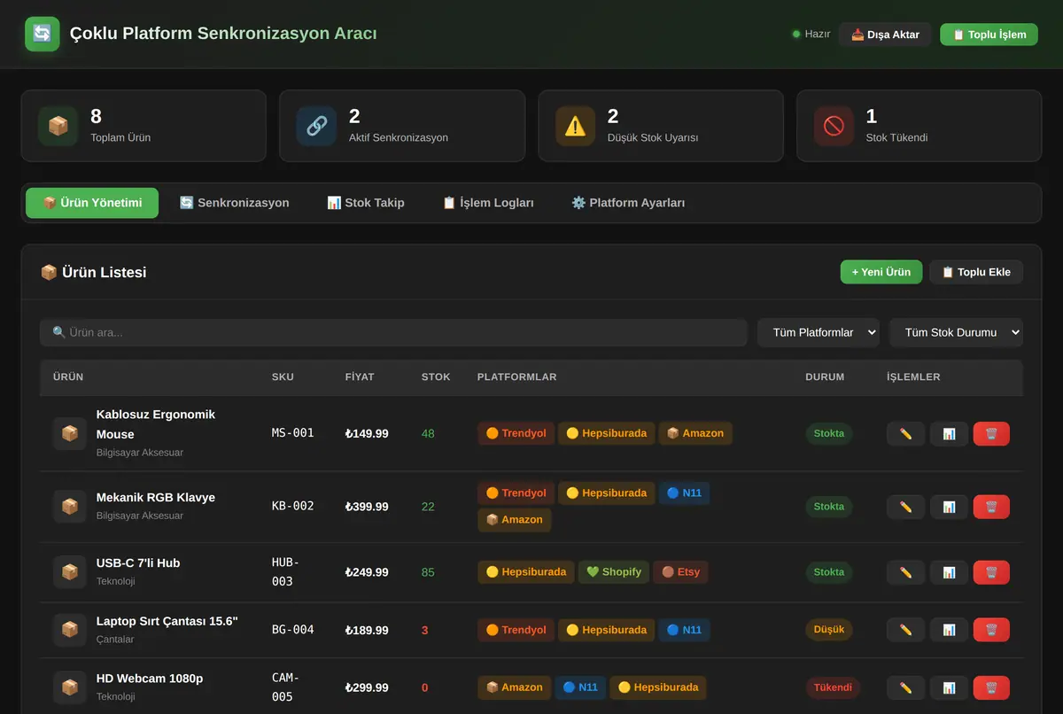Click the PLATFORMLAR column header
The image size is (1063, 714).
516,377
